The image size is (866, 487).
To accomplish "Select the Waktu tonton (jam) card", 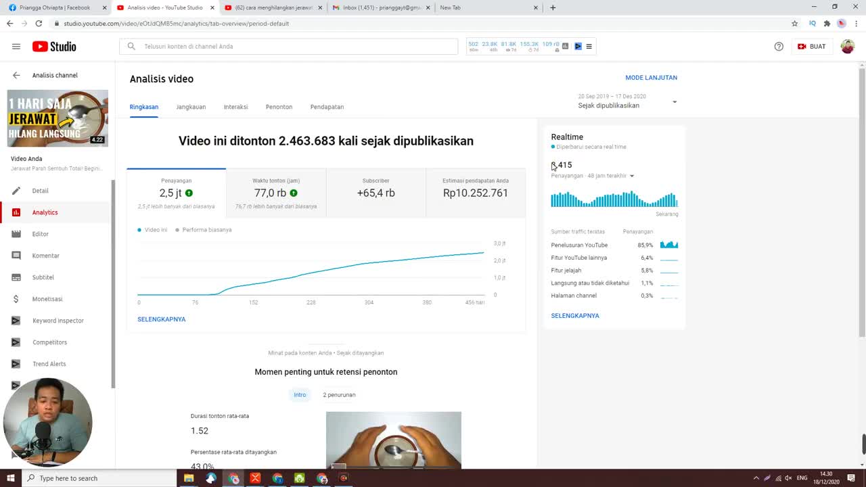I will [276, 193].
